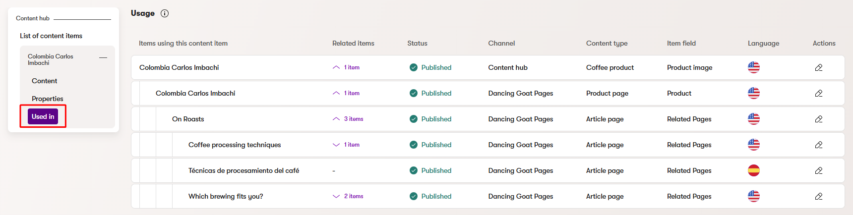853x215 pixels.
Task: Click edit icon for Product page row
Action: [818, 93]
